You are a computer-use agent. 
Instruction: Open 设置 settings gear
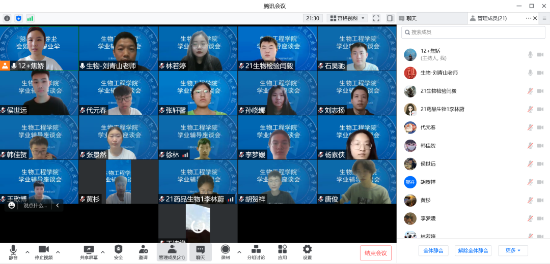click(x=307, y=249)
